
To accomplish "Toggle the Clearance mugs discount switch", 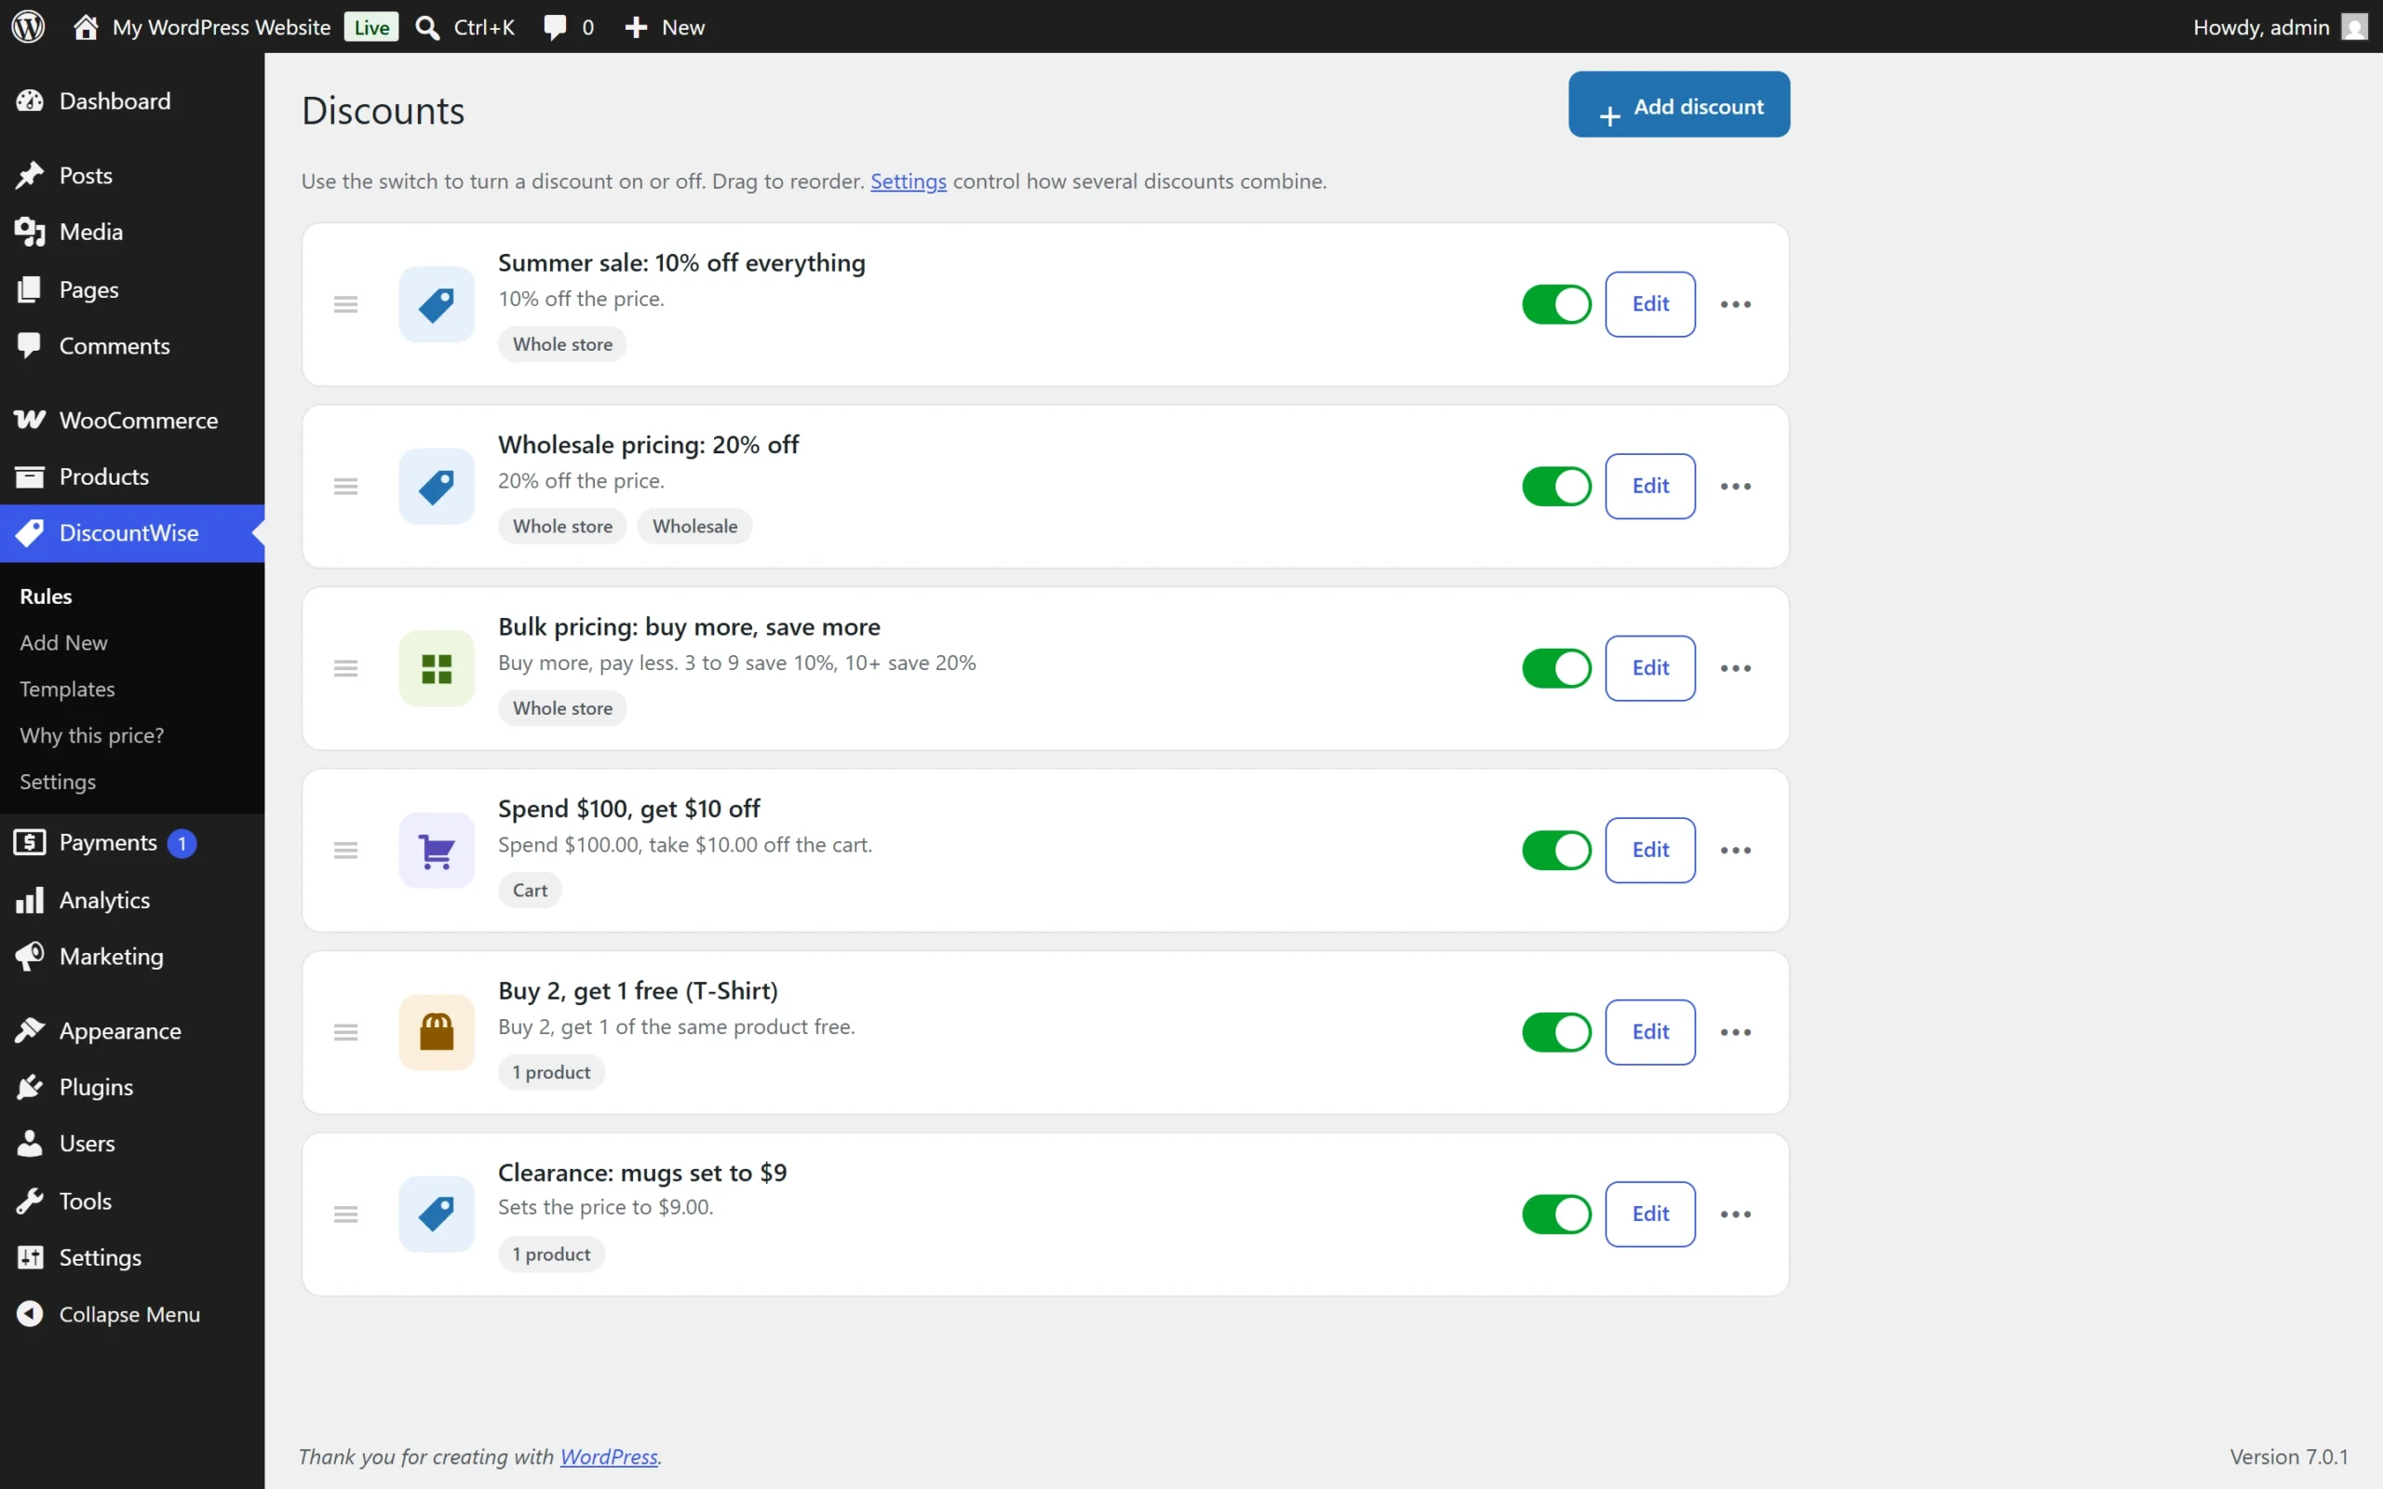I will (x=1555, y=1214).
